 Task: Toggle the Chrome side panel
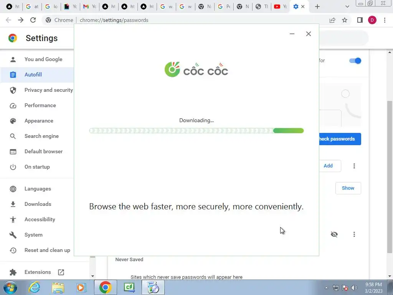pos(360,20)
